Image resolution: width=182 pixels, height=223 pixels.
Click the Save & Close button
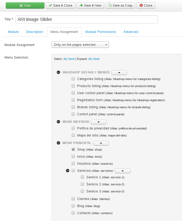tap(60, 5)
